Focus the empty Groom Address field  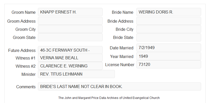pos(70,21)
